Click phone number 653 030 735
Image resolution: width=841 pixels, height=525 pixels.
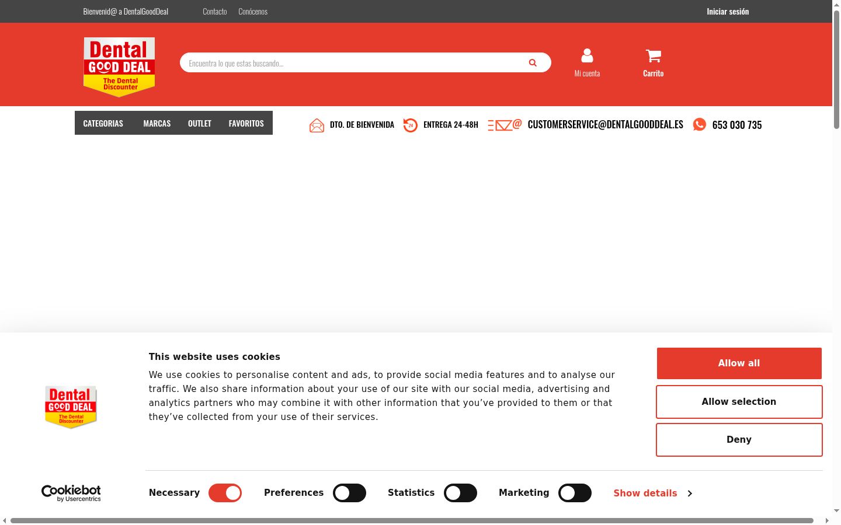point(737,125)
